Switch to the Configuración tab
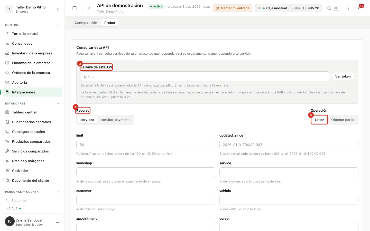This screenshot has width=370, height=231. pyautogui.click(x=86, y=23)
